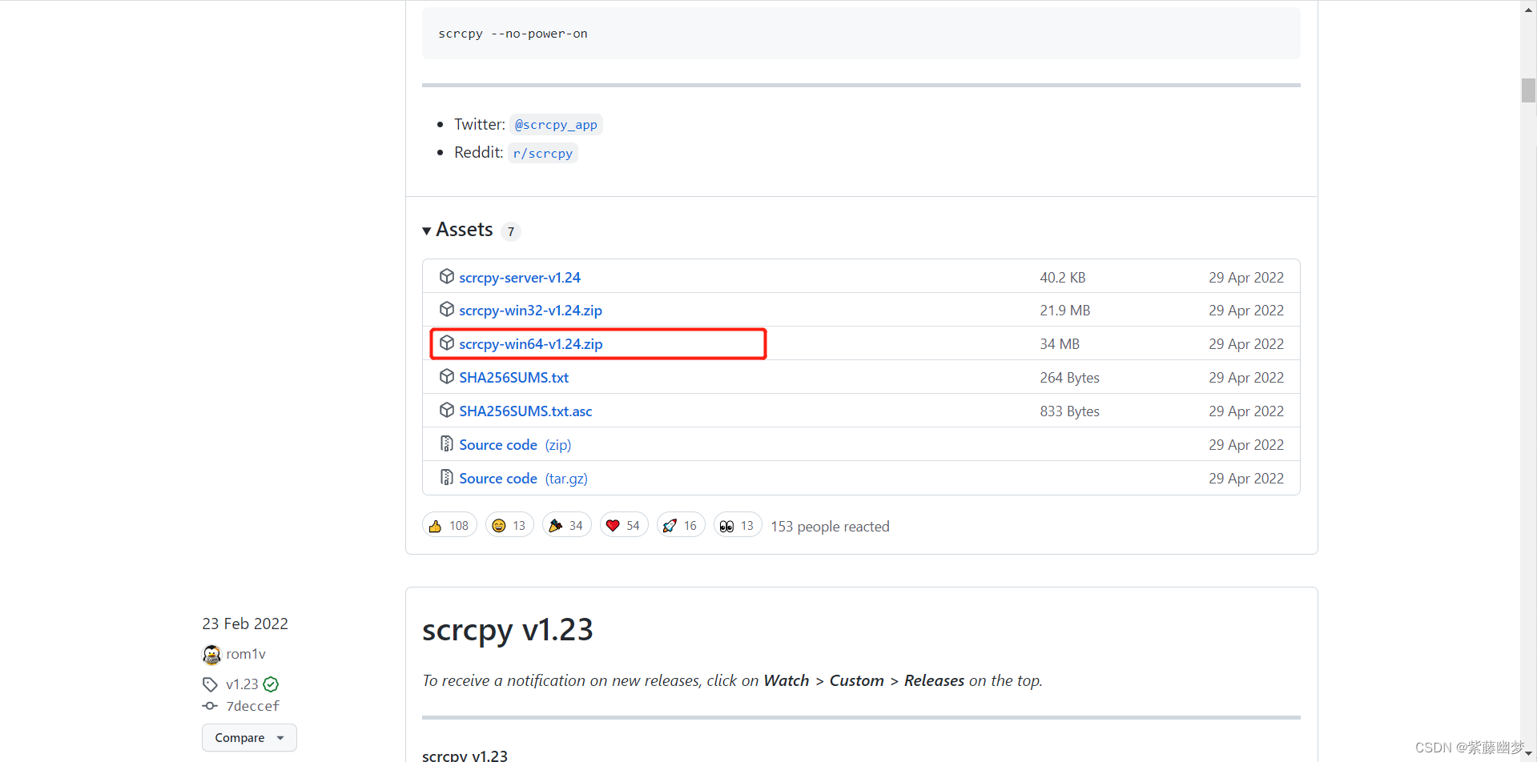Download Source code (tar.gz)

pos(523,479)
